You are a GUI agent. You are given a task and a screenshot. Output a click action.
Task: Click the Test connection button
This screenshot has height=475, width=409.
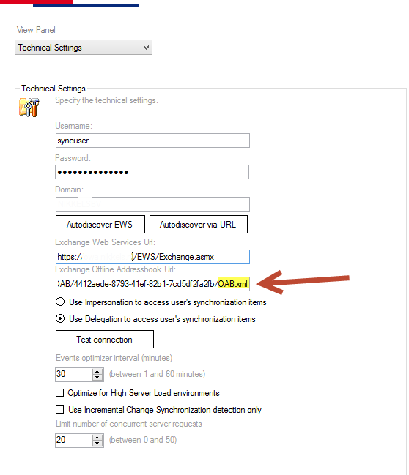(x=105, y=340)
